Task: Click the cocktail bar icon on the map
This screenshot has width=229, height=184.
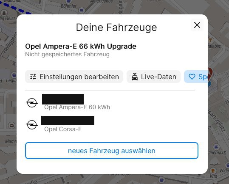Action: (x=210, y=40)
